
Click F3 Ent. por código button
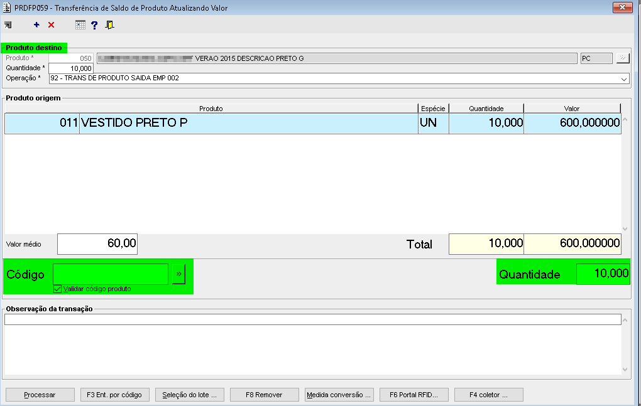click(114, 395)
